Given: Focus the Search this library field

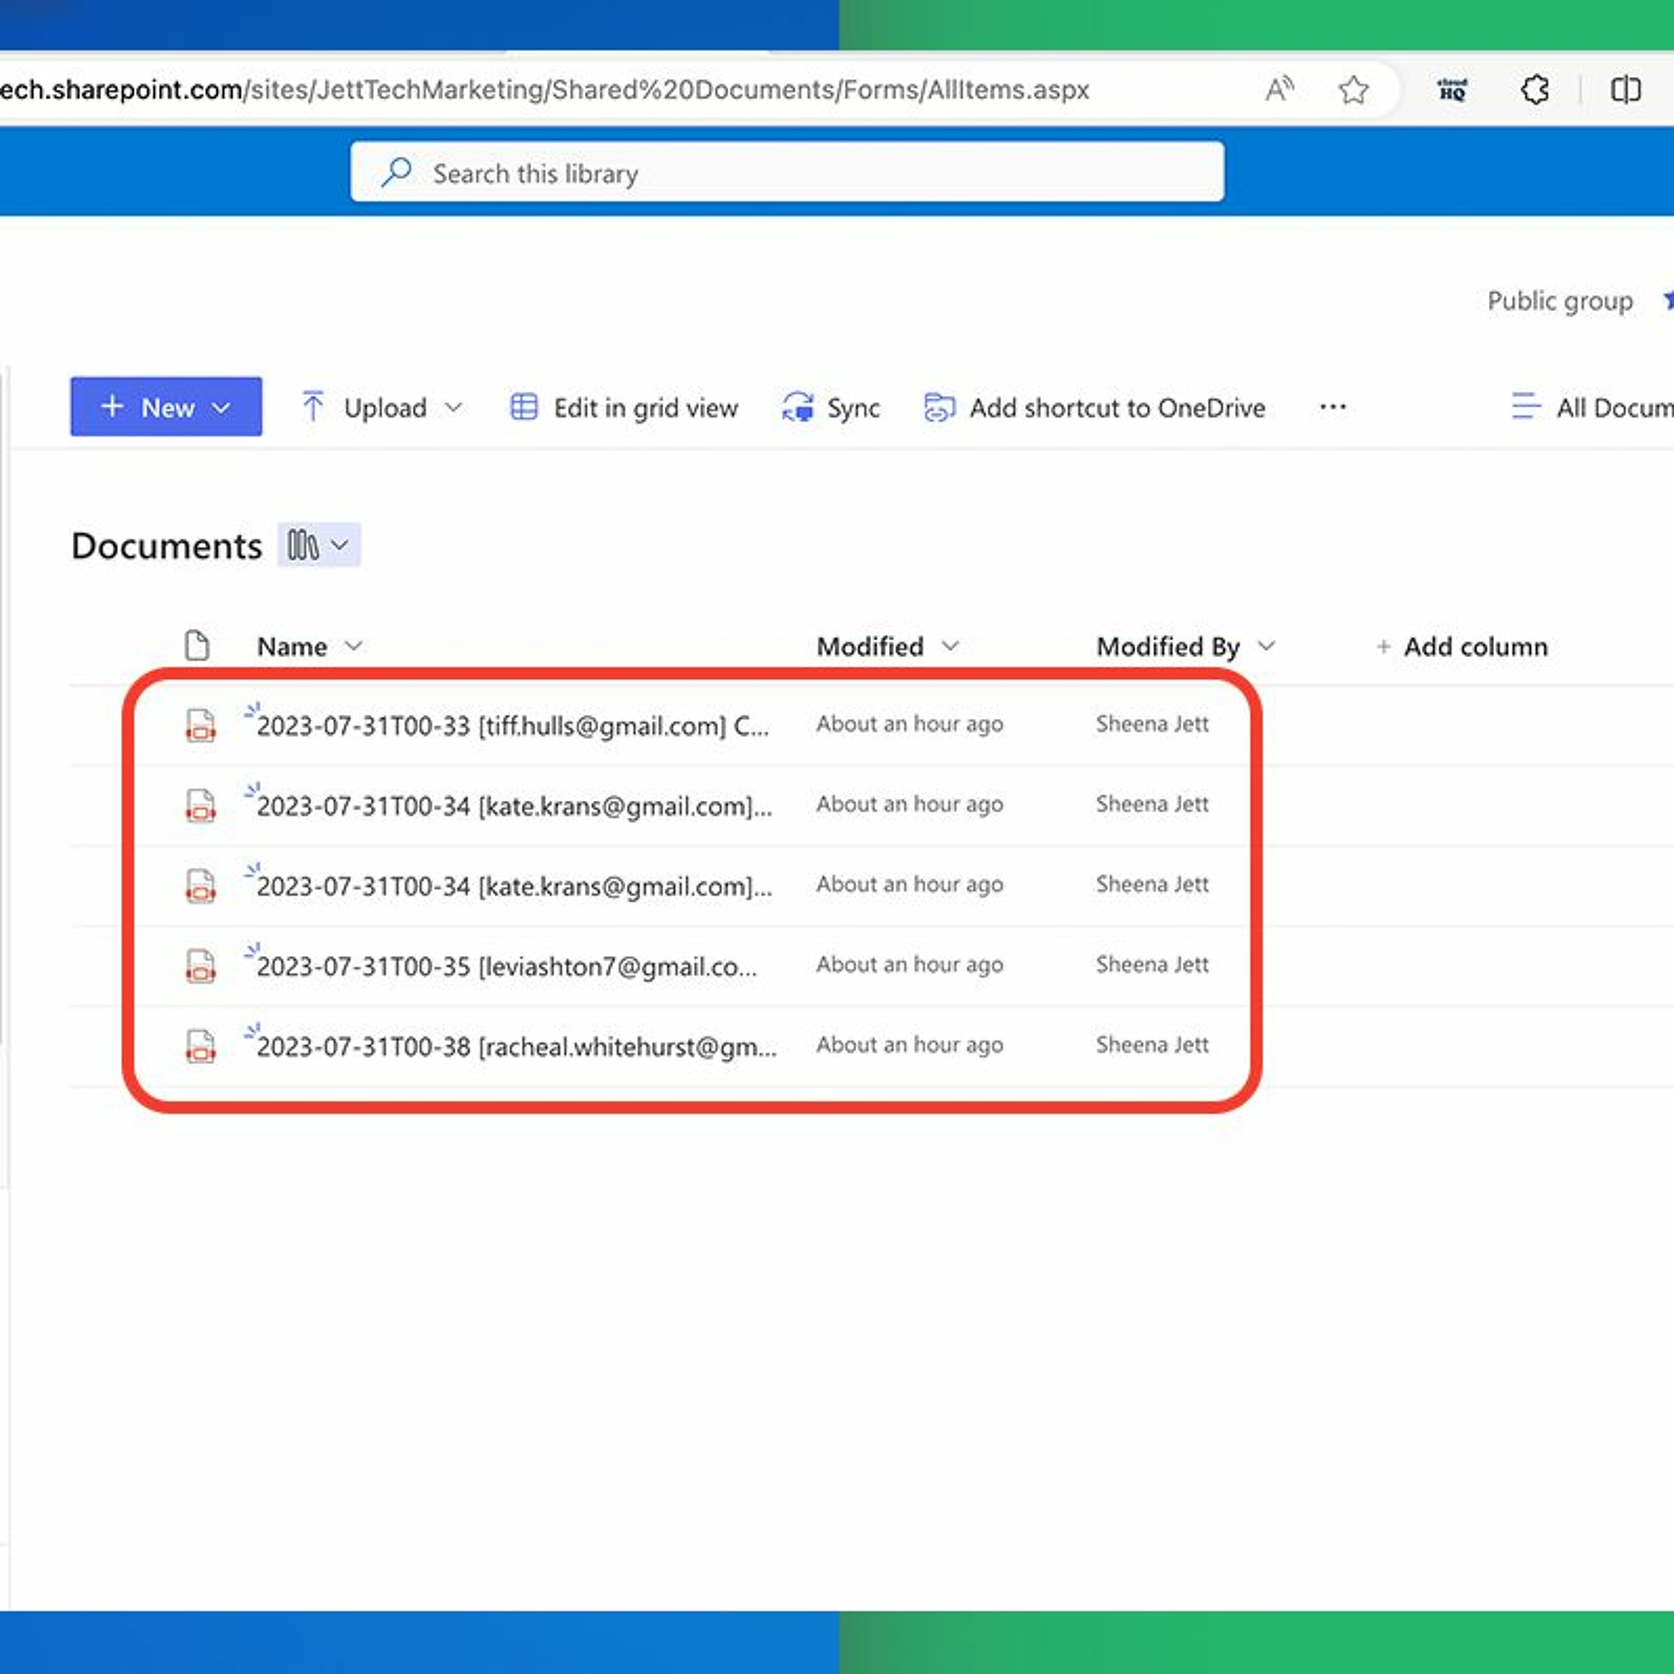Looking at the screenshot, I should (x=787, y=172).
